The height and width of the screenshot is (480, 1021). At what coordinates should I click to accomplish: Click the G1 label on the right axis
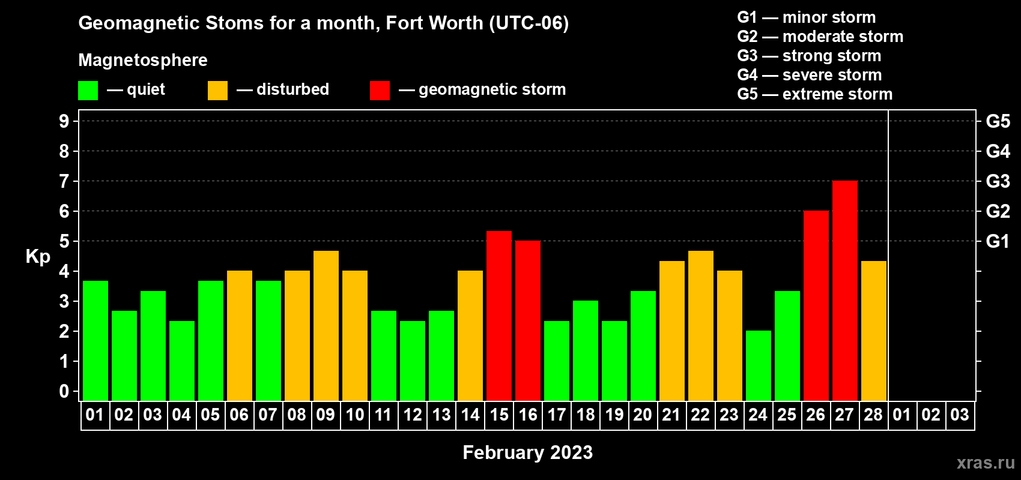tap(998, 241)
